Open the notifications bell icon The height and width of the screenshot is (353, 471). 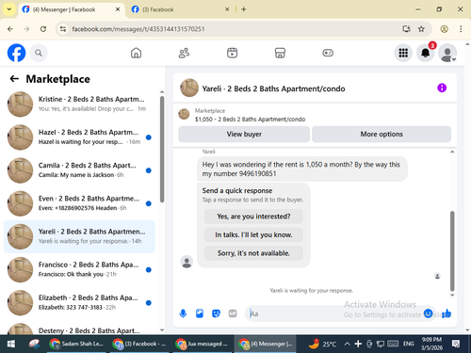click(x=426, y=53)
